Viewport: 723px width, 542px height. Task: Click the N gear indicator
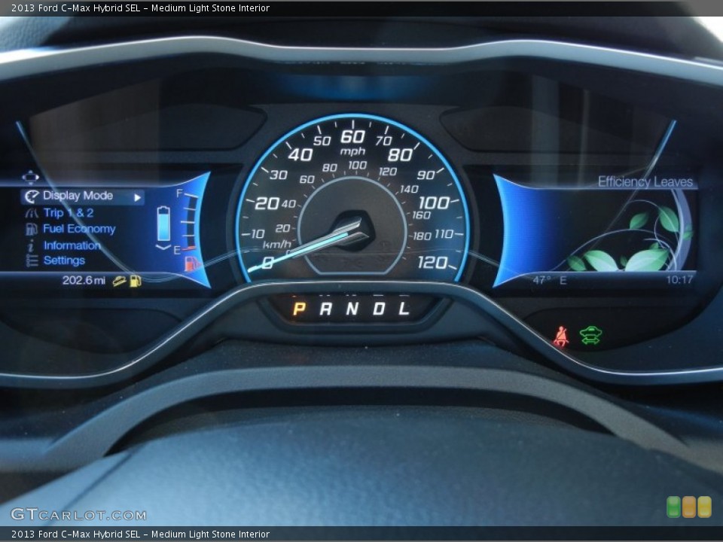tap(352, 309)
